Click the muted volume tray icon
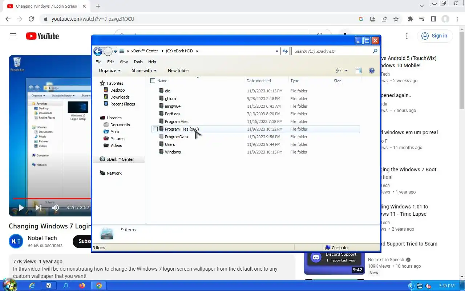465x291 pixels. pyautogui.click(x=428, y=286)
